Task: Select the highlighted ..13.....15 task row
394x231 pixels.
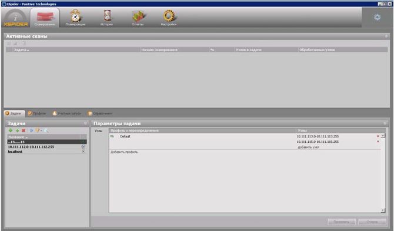Action: click(47, 142)
